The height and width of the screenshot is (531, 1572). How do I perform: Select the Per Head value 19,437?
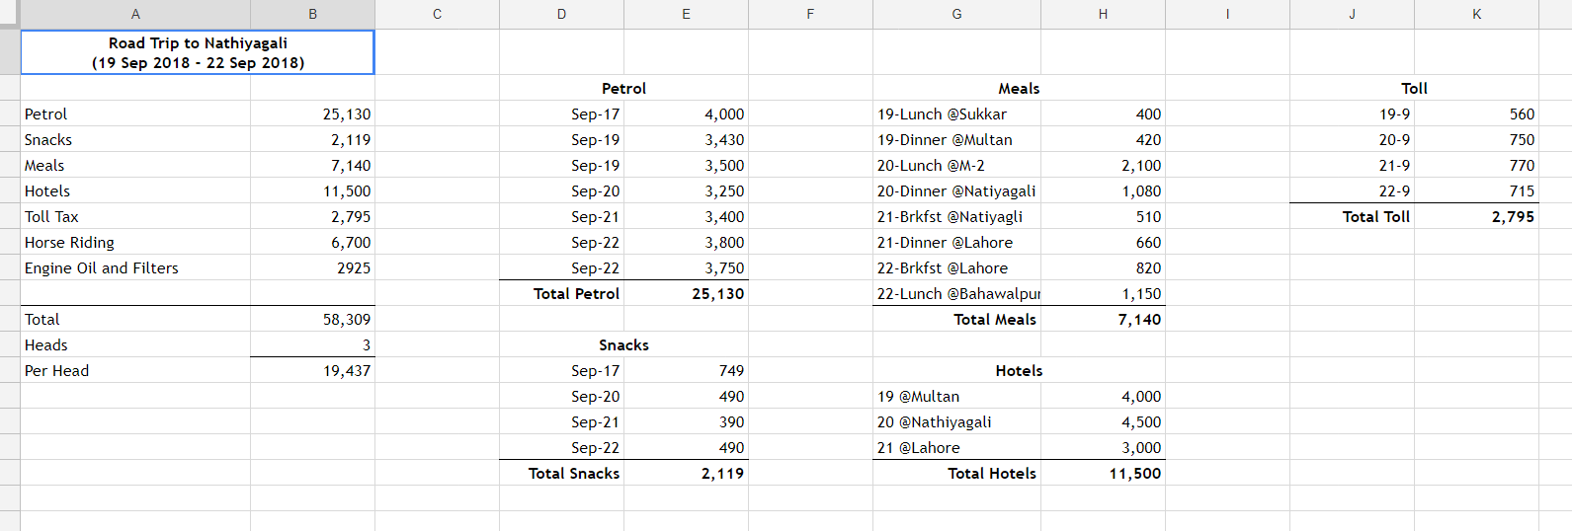(x=313, y=370)
